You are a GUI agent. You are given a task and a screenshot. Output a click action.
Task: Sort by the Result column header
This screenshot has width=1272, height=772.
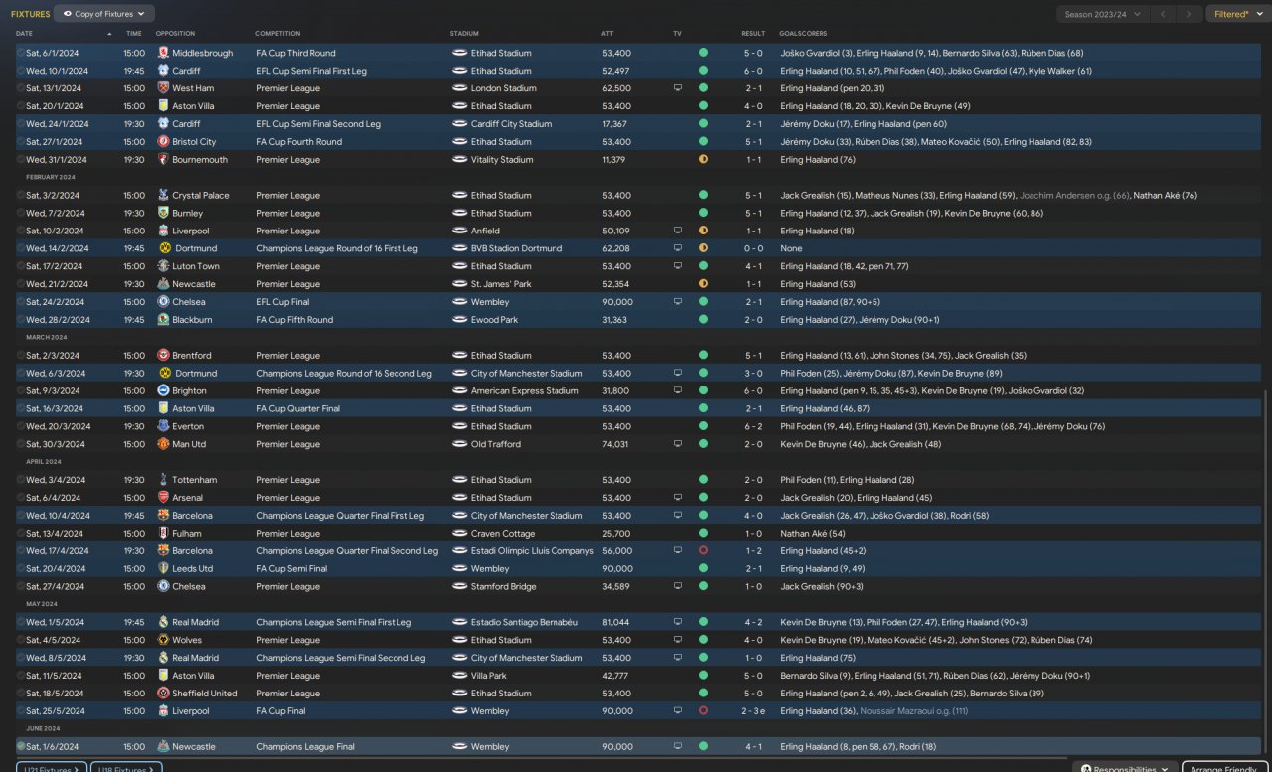[753, 34]
